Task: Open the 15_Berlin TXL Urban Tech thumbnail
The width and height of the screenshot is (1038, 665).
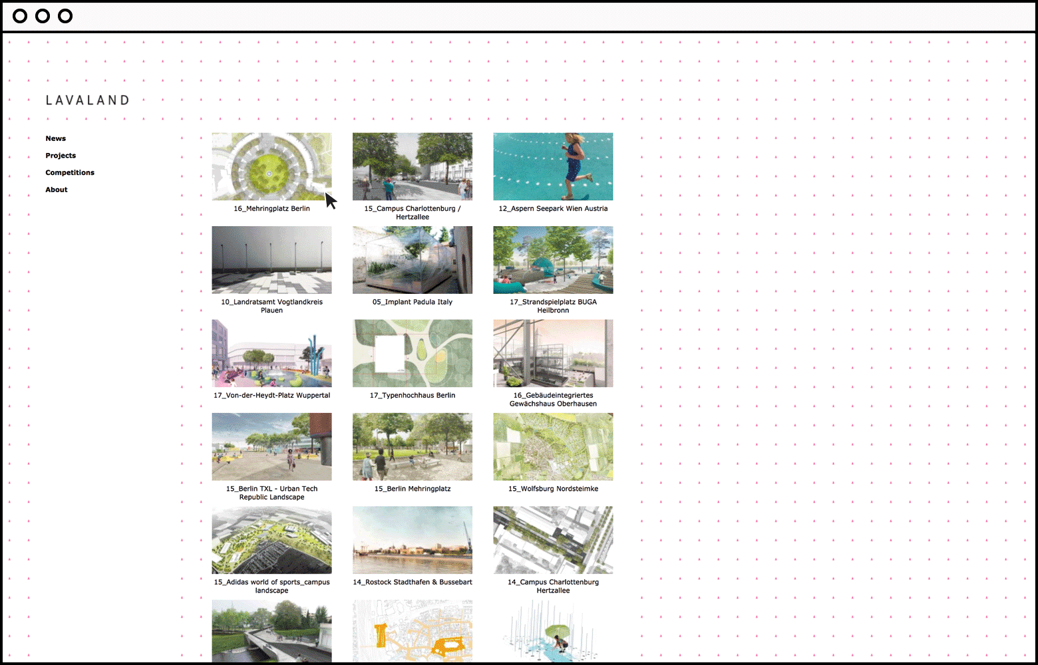Action: tap(271, 447)
